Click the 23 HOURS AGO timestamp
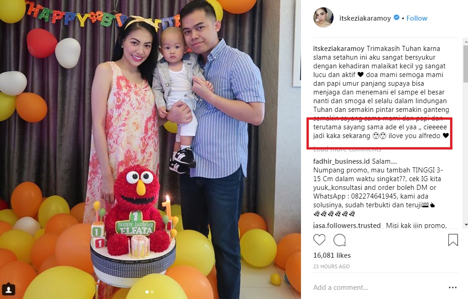The width and height of the screenshot is (468, 299). point(331,266)
